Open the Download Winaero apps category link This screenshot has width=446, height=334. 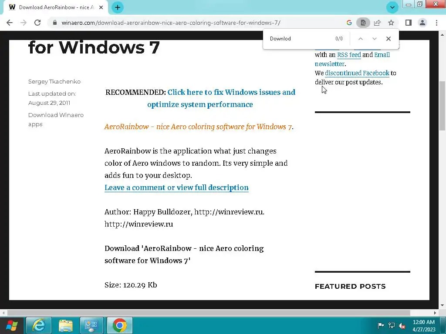[x=56, y=120]
